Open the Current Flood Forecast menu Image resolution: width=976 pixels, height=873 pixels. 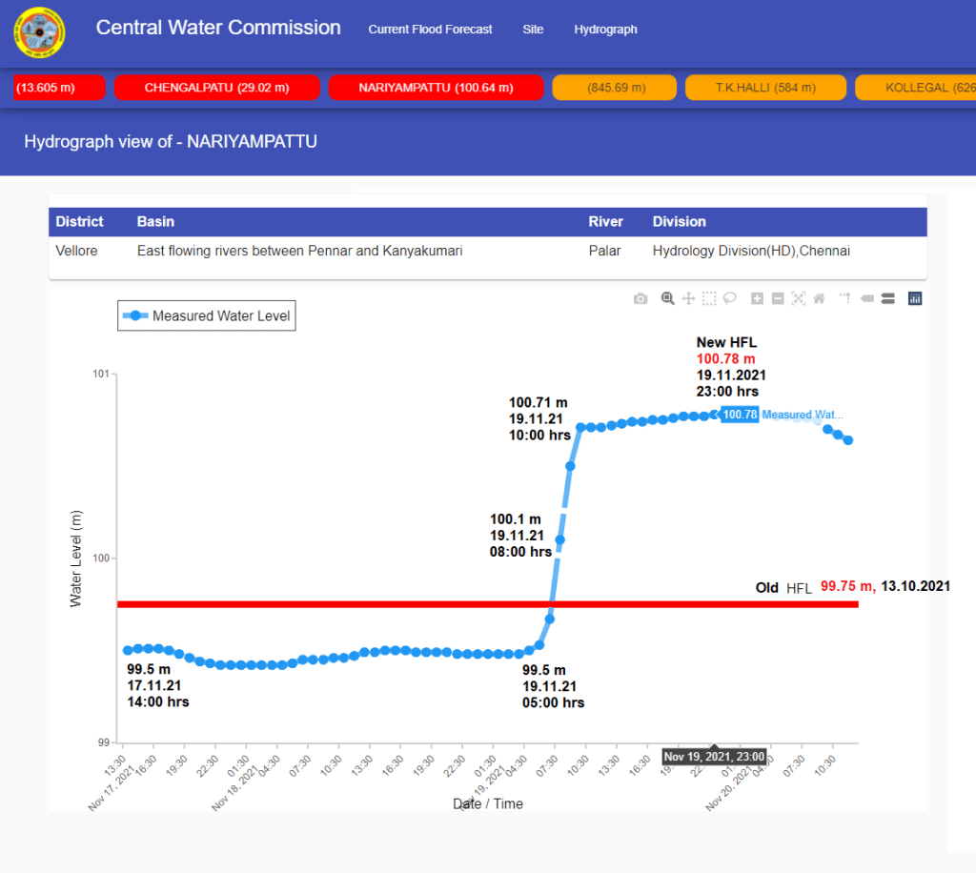[430, 30]
